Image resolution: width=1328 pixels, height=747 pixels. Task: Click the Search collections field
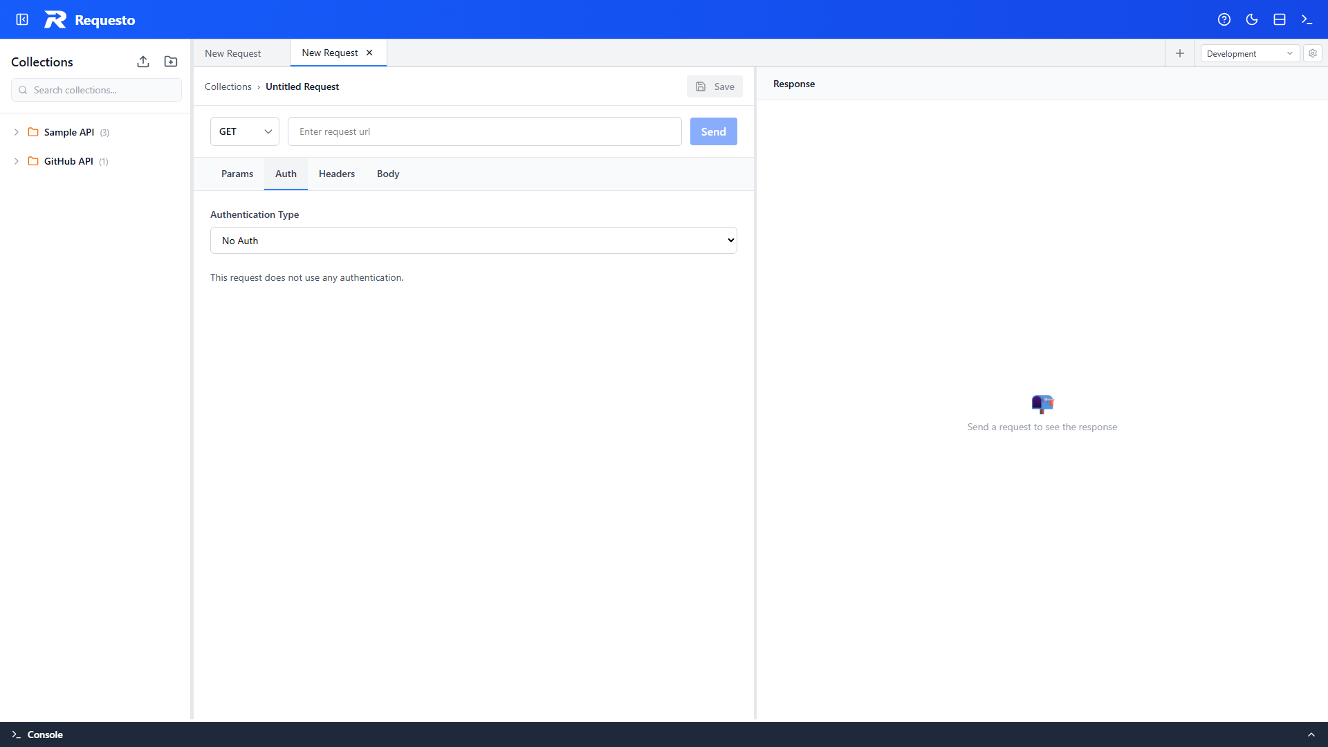pyautogui.click(x=95, y=90)
